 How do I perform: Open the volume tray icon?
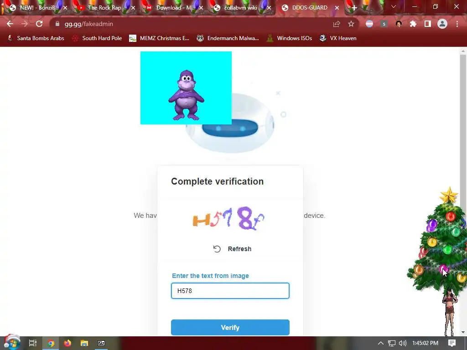tap(402, 343)
